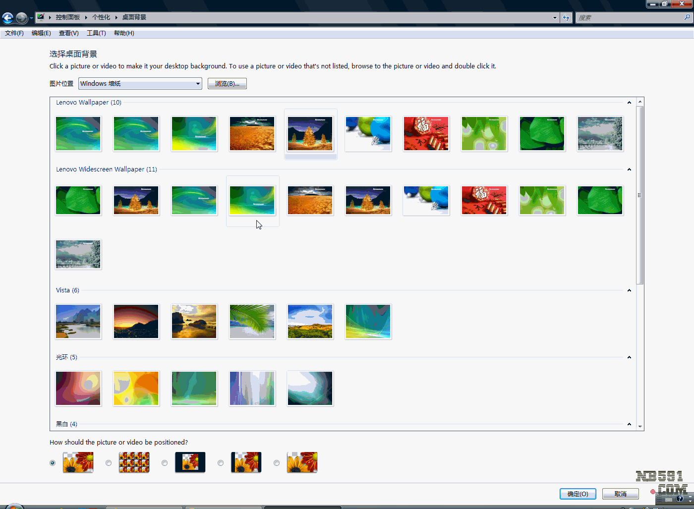Choose the wheat field thumbnail under Lenovo Widescreen Wallpaper
694x509 pixels.
pyautogui.click(x=310, y=200)
